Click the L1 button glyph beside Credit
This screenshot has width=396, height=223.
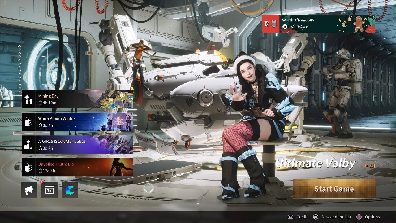click(290, 217)
